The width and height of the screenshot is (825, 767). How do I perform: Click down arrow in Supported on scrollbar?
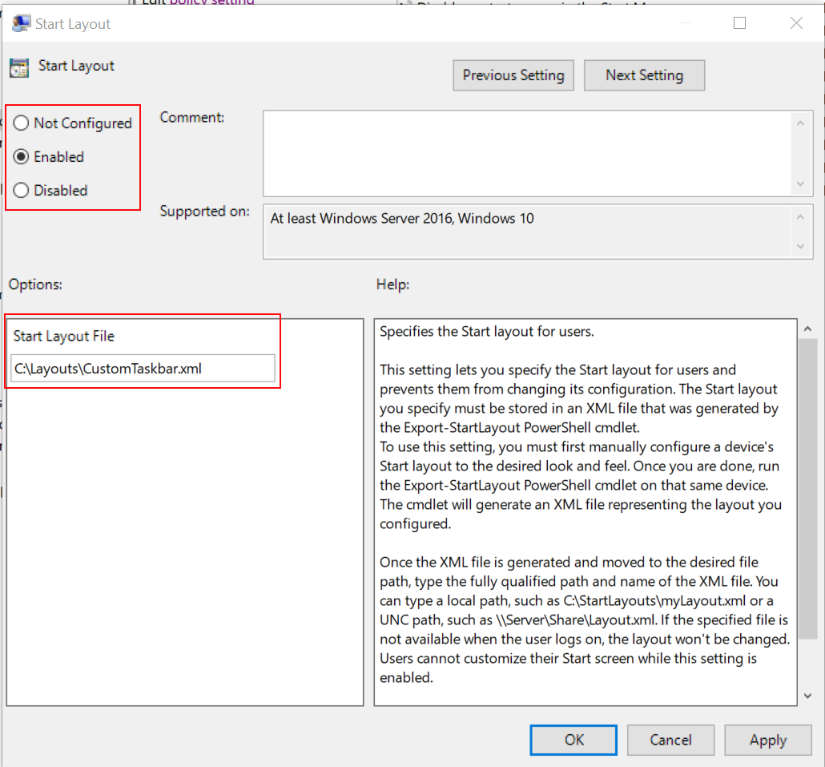[799, 246]
